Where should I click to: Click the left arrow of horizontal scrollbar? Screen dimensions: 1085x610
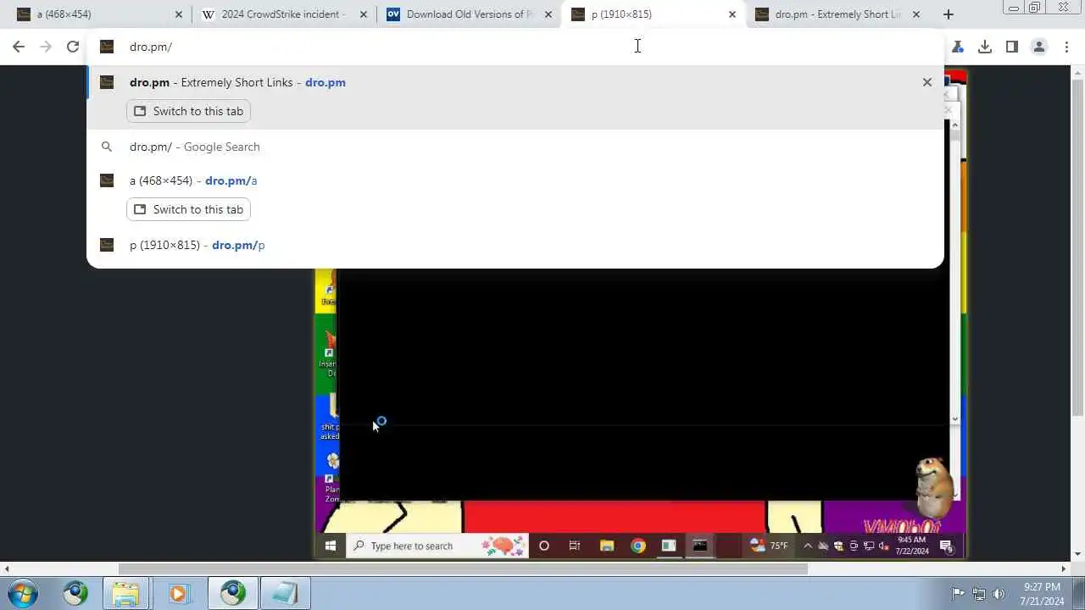click(7, 569)
